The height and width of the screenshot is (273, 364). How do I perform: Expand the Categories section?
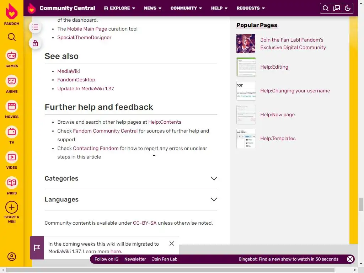coord(131,178)
